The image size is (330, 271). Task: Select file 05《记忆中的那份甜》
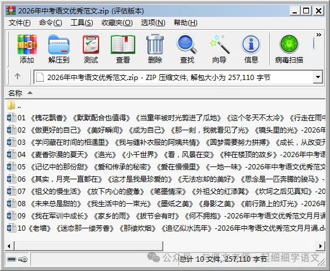pos(166,166)
